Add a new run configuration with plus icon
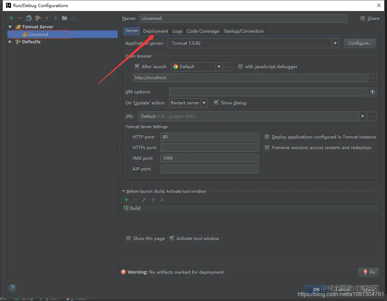Viewport: 387px width, 301px height. coord(11,18)
